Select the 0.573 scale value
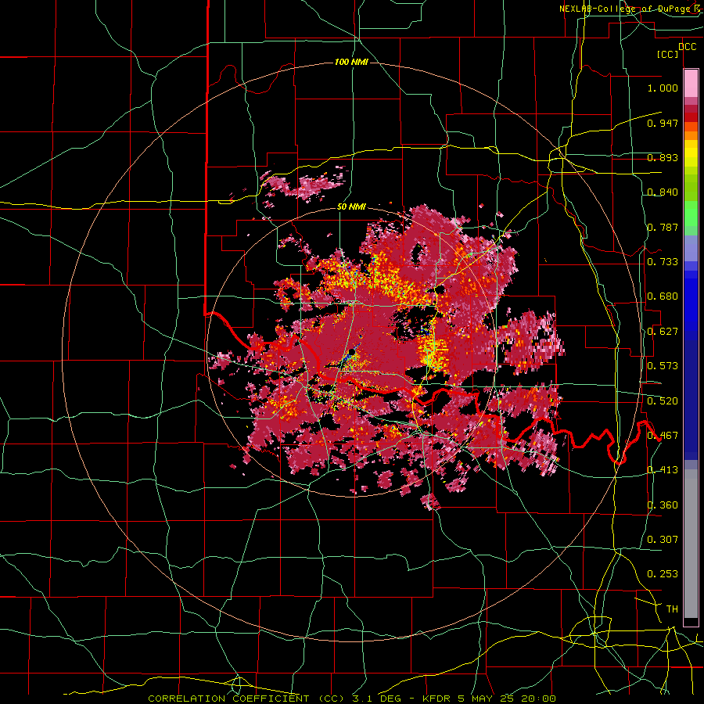 click(x=663, y=366)
